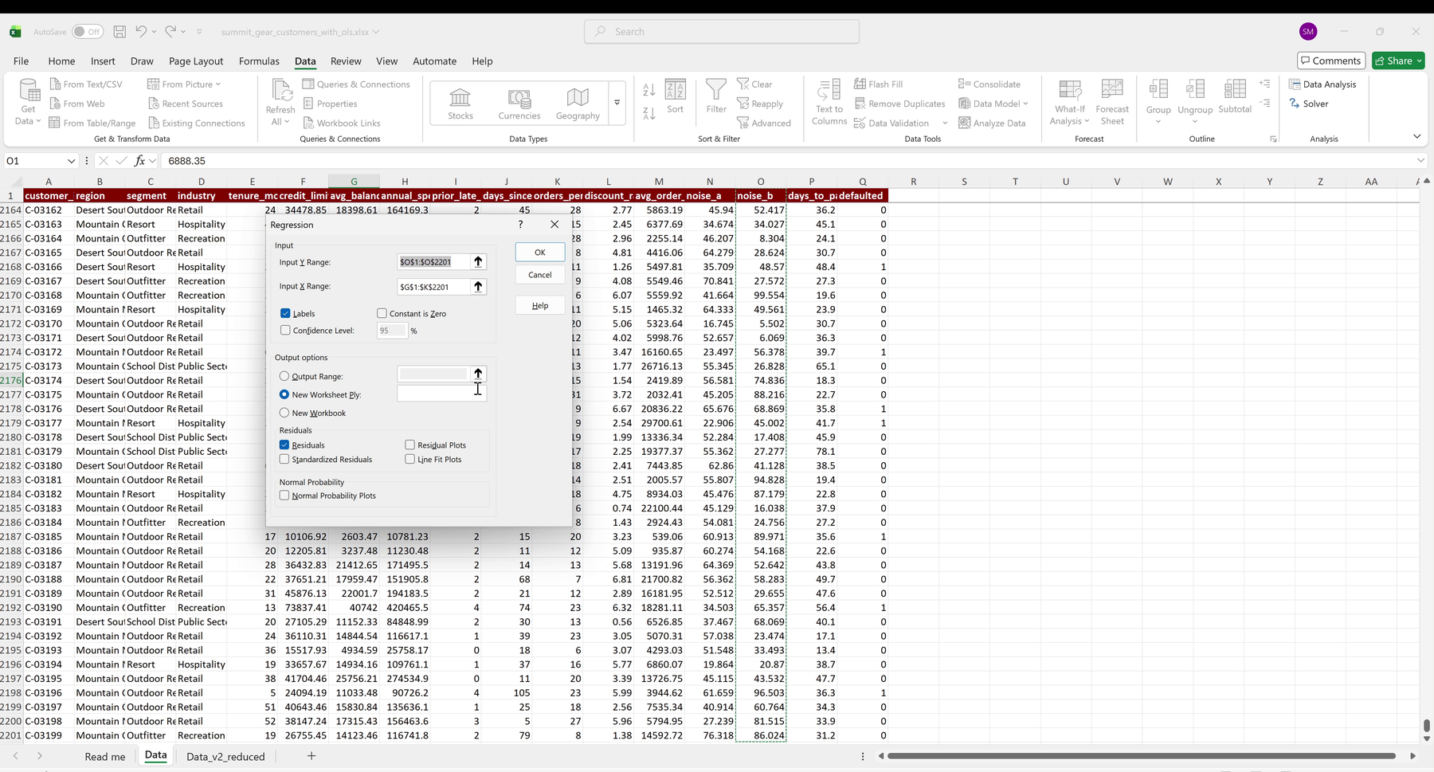The image size is (1434, 772).
Task: Click Input Y Range field
Action: (433, 261)
